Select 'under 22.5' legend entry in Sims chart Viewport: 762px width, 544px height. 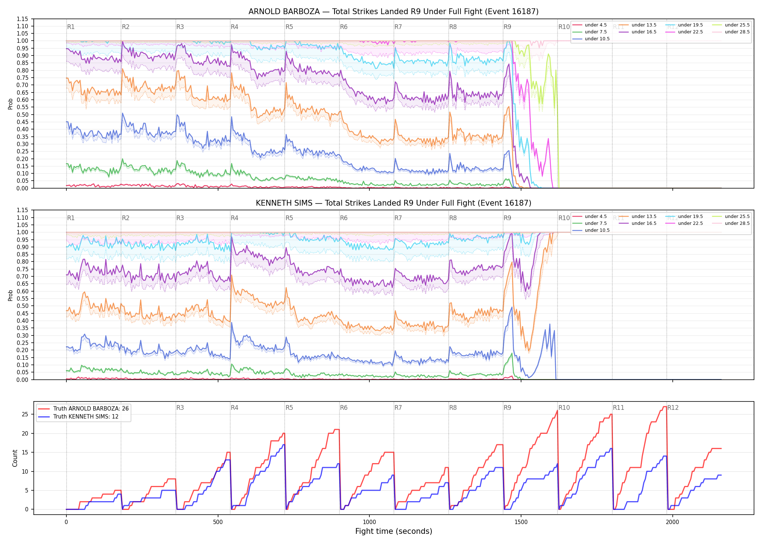tap(684, 223)
